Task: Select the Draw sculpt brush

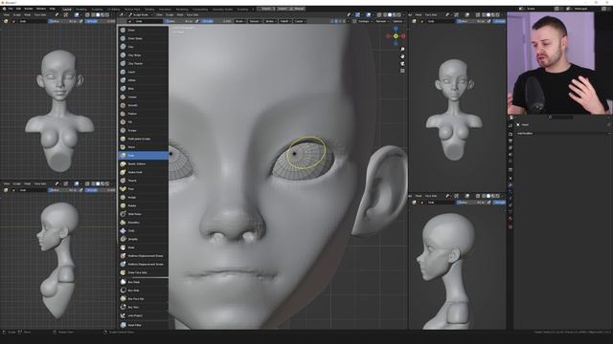Action: [x=143, y=30]
